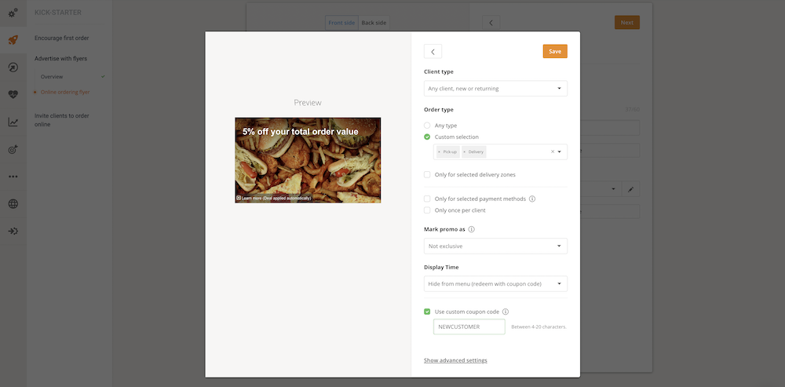Open the three-dots more sidebar icon

pos(13,176)
